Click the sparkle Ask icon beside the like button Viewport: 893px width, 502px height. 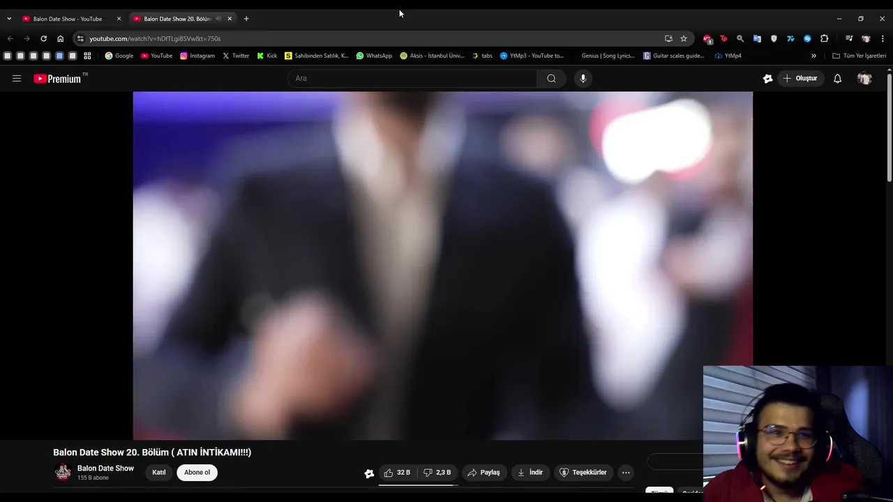point(369,473)
